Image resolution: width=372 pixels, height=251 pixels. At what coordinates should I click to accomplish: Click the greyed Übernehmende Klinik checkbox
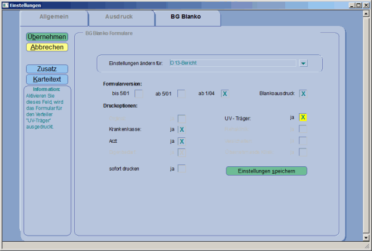click(303, 152)
